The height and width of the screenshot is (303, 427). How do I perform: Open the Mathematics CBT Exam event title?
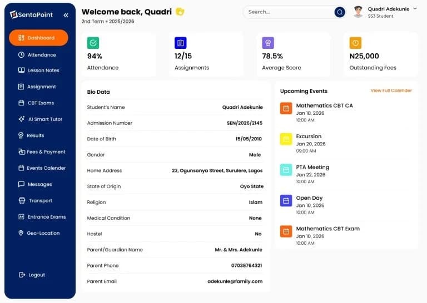tap(328, 229)
